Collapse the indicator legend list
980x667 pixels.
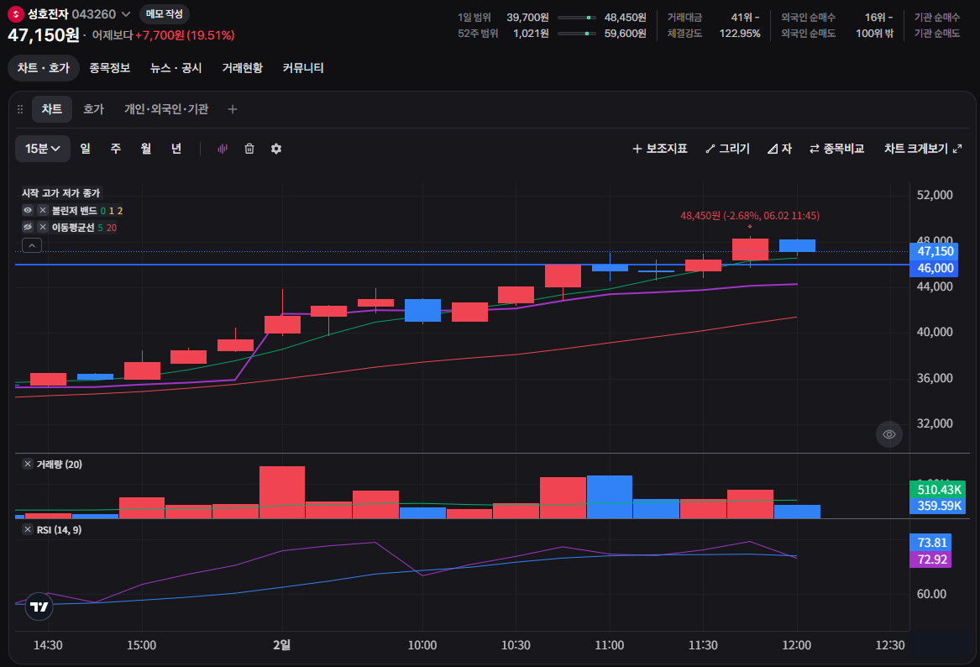point(32,245)
